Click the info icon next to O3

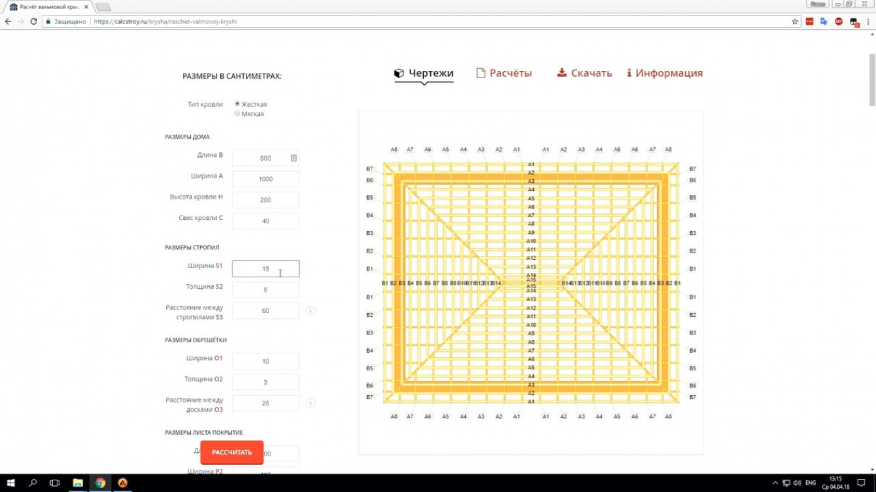tap(310, 403)
